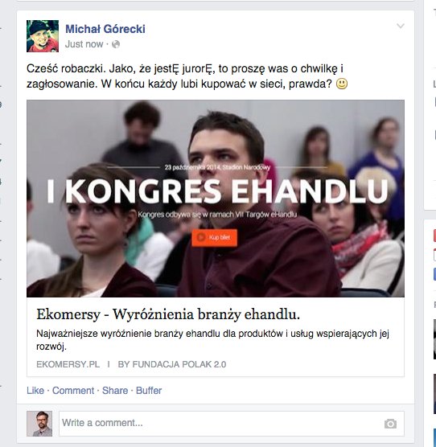The width and height of the screenshot is (436, 447).
Task: Click the public globe privacy icon
Action: coord(116,44)
